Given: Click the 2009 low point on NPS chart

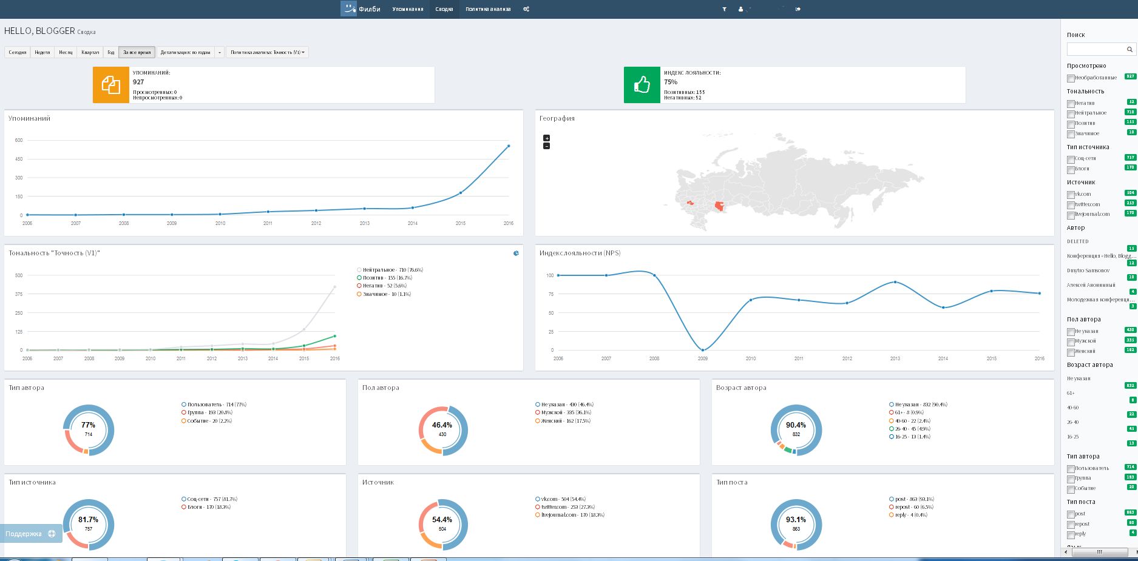Looking at the screenshot, I should [x=703, y=350].
